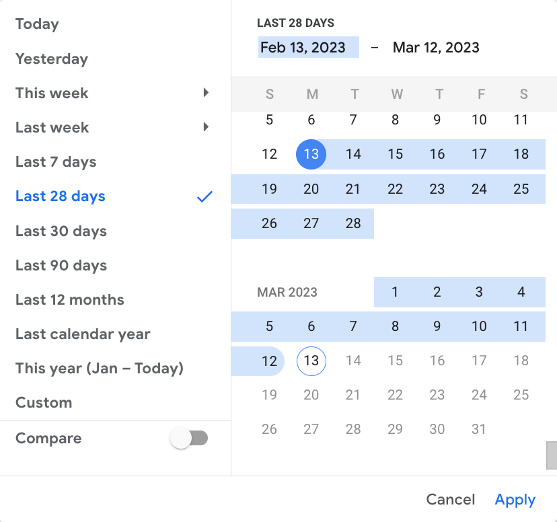Open the Custom date range option
Screen dimensions: 557x522
[44, 402]
